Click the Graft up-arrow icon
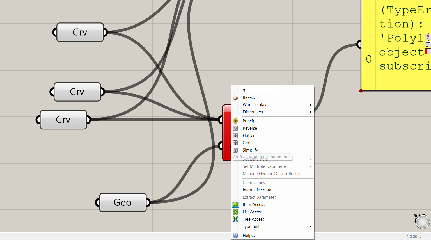The image size is (431, 240). pos(235,143)
